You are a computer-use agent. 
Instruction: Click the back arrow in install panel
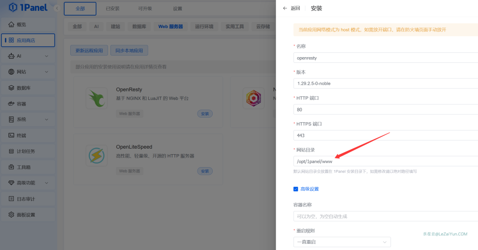tap(285, 8)
